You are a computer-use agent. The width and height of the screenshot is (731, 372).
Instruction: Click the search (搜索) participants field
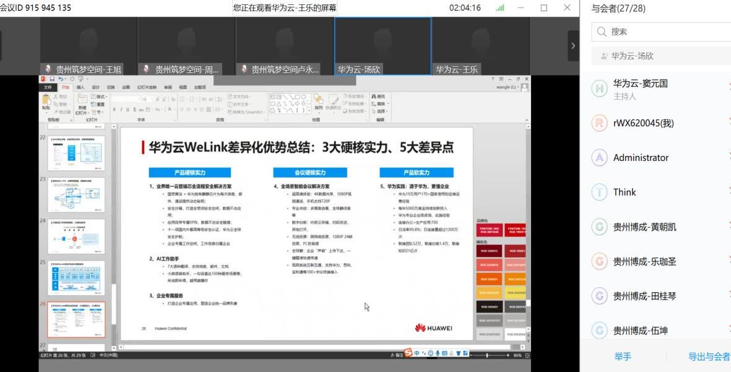(661, 32)
